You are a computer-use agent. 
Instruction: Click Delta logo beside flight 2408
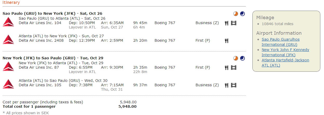pyautogui.click(x=8, y=39)
